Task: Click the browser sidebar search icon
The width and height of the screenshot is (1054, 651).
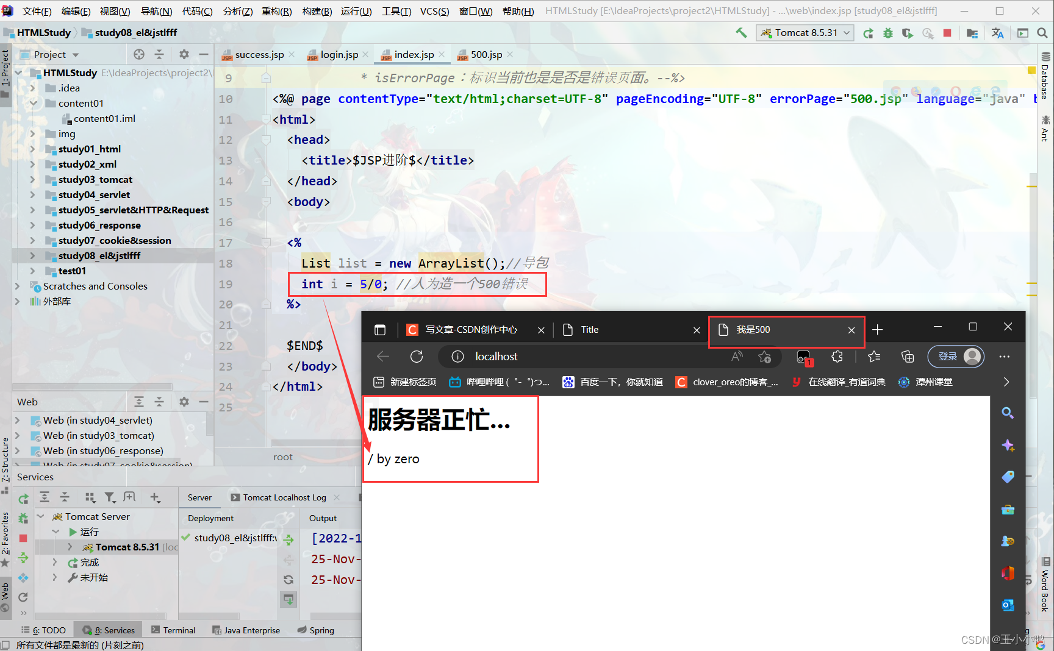Action: click(1008, 413)
